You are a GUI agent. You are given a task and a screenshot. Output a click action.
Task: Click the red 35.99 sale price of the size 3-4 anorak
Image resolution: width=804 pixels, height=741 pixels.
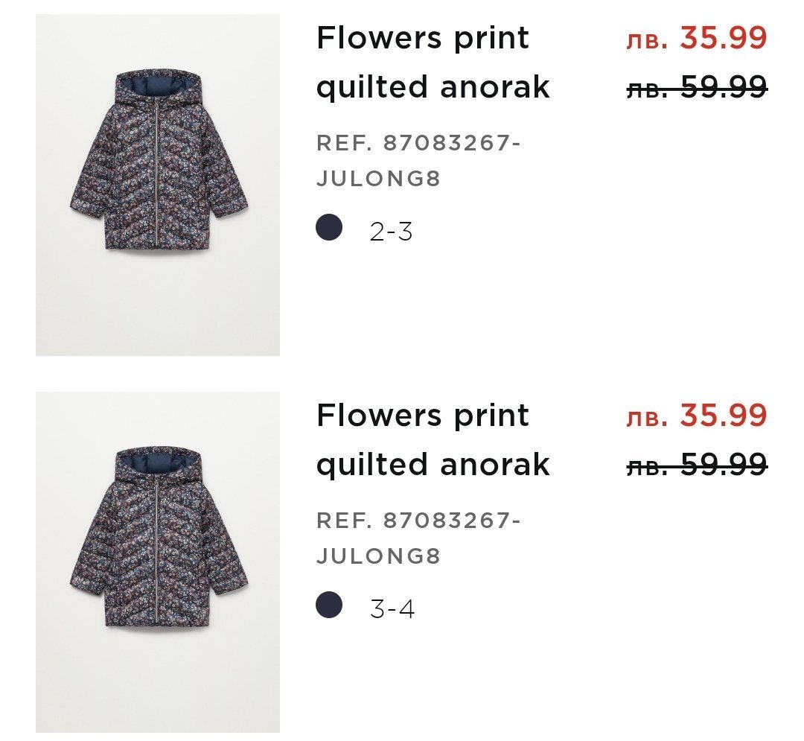pyautogui.click(x=697, y=416)
